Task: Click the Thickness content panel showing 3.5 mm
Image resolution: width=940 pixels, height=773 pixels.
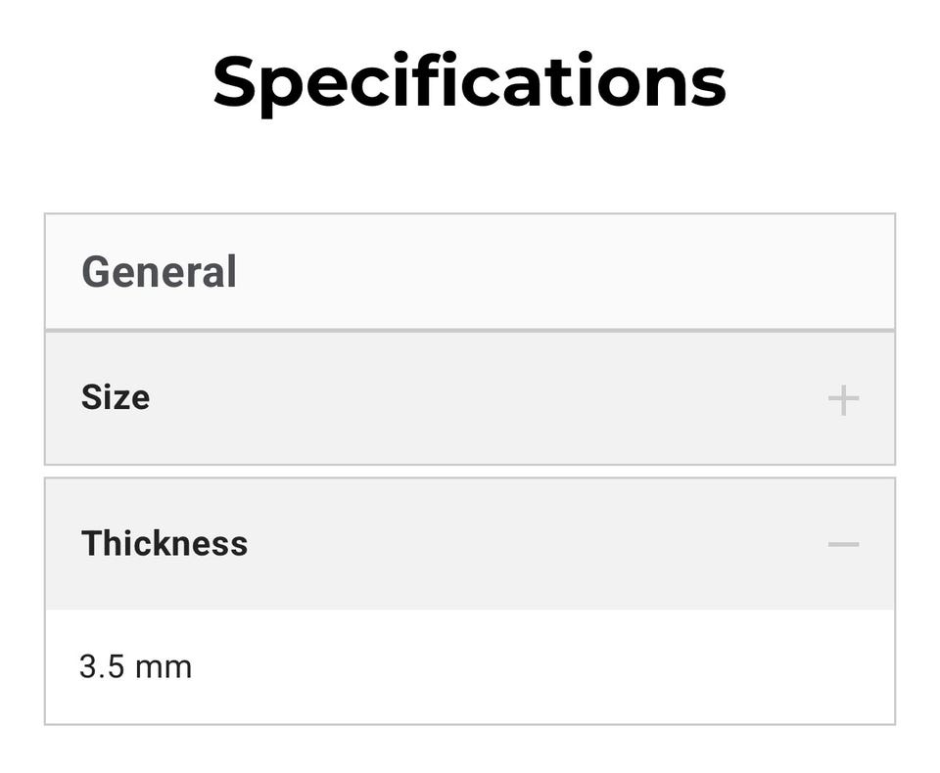Action: click(470, 667)
